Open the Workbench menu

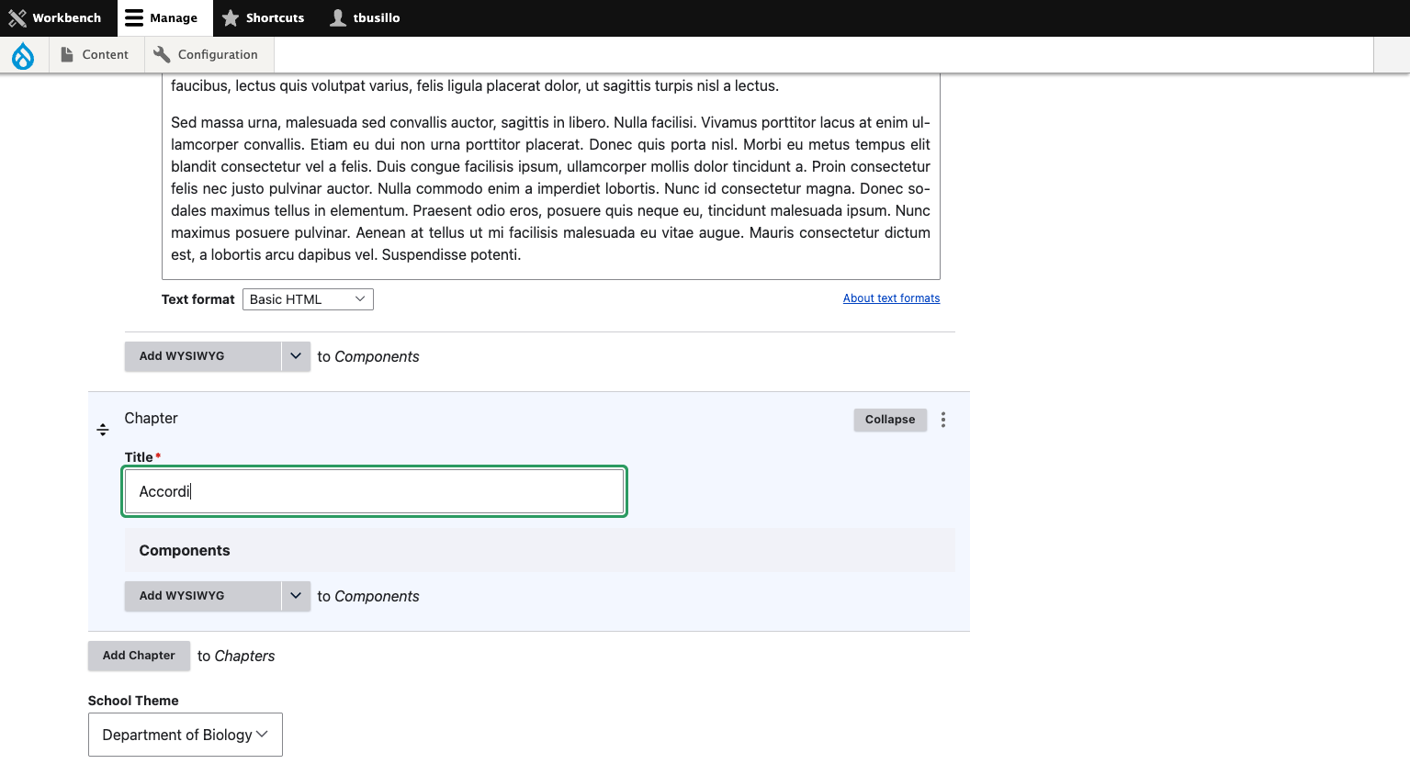pyautogui.click(x=55, y=18)
